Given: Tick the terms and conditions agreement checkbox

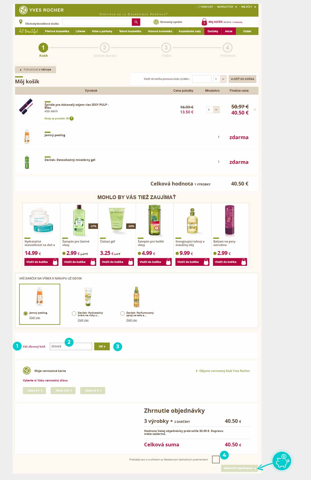Looking at the screenshot, I should (216, 459).
